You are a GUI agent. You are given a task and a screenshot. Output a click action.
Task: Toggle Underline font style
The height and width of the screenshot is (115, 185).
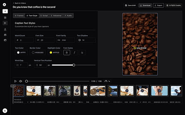82,52
